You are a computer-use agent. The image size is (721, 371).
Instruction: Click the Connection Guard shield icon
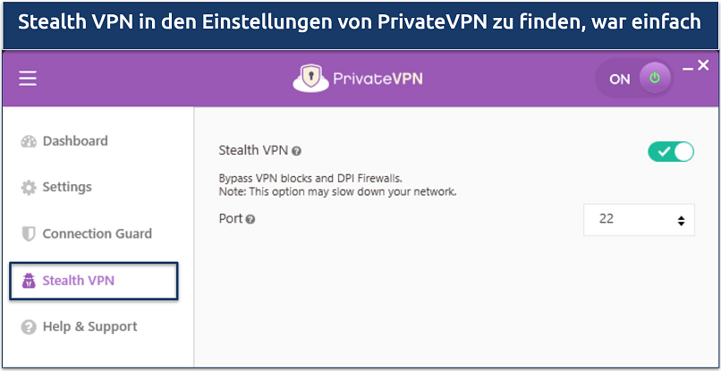point(28,234)
